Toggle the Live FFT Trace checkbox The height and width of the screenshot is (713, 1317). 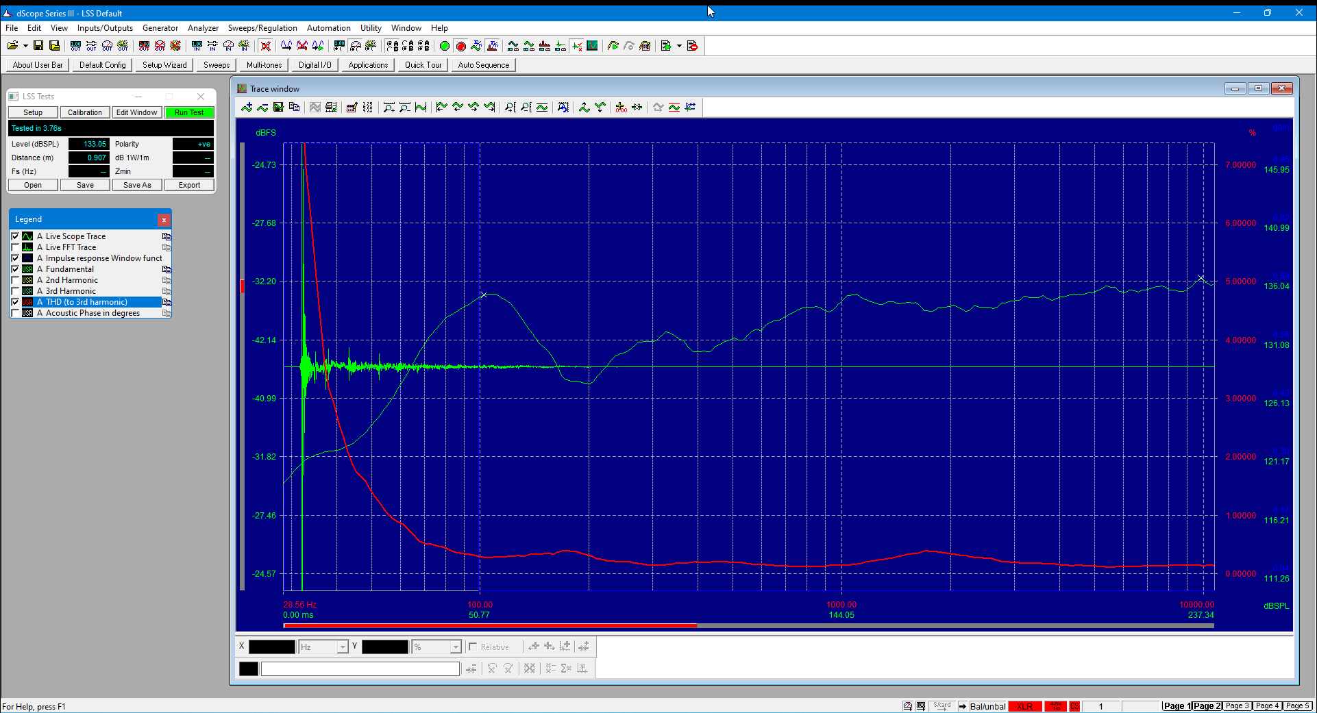pyautogui.click(x=15, y=247)
